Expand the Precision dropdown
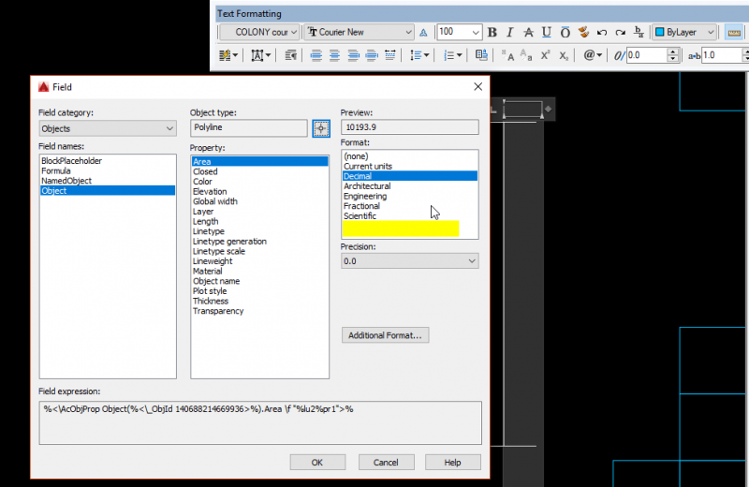This screenshot has height=487, width=749. pyautogui.click(x=409, y=261)
